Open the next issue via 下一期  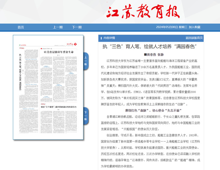point(77,27)
